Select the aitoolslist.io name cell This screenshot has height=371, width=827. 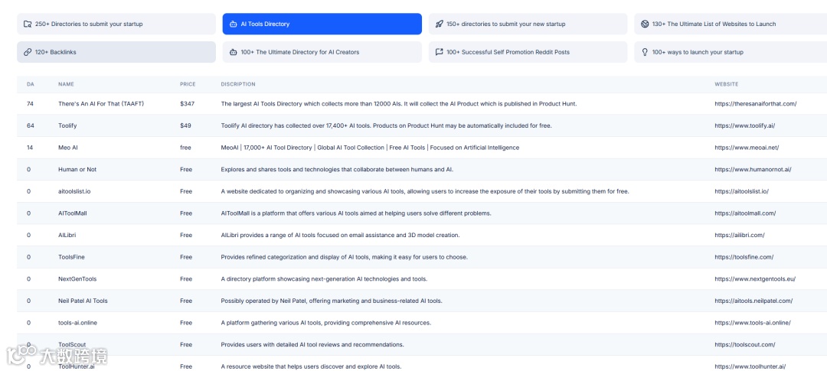74,191
